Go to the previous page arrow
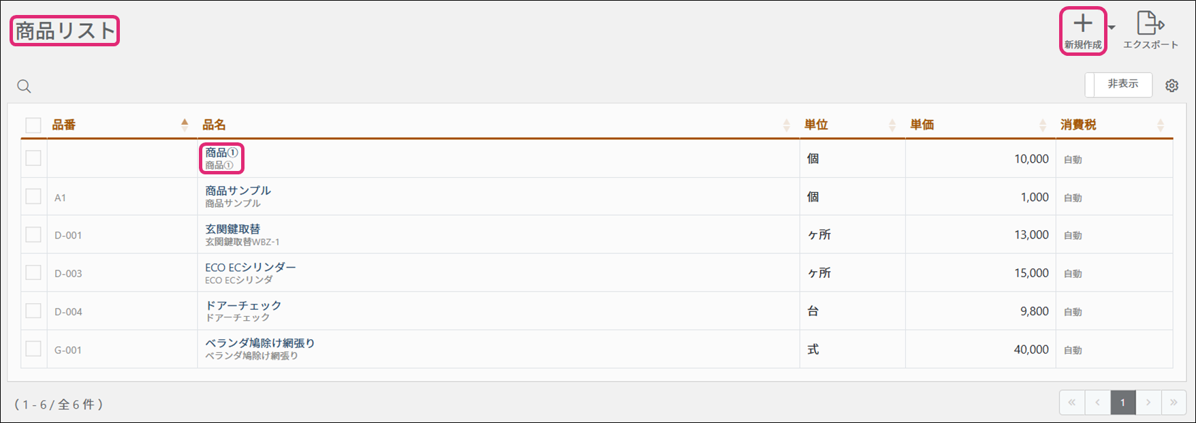The width and height of the screenshot is (1196, 423). pos(1098,403)
